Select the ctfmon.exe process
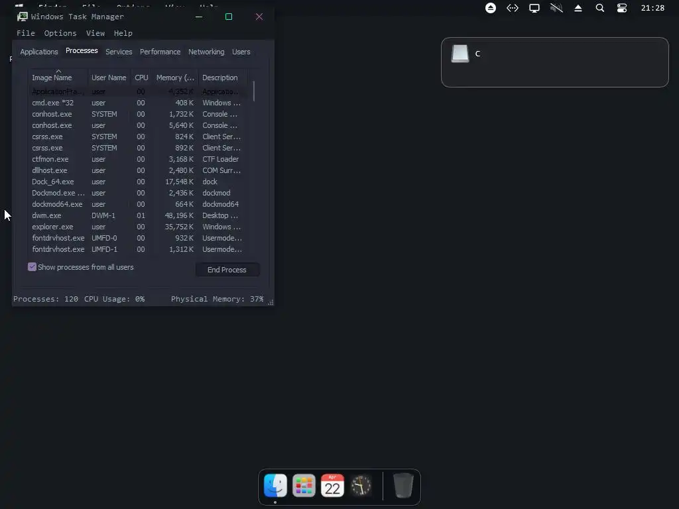679x509 pixels. pyautogui.click(x=138, y=159)
